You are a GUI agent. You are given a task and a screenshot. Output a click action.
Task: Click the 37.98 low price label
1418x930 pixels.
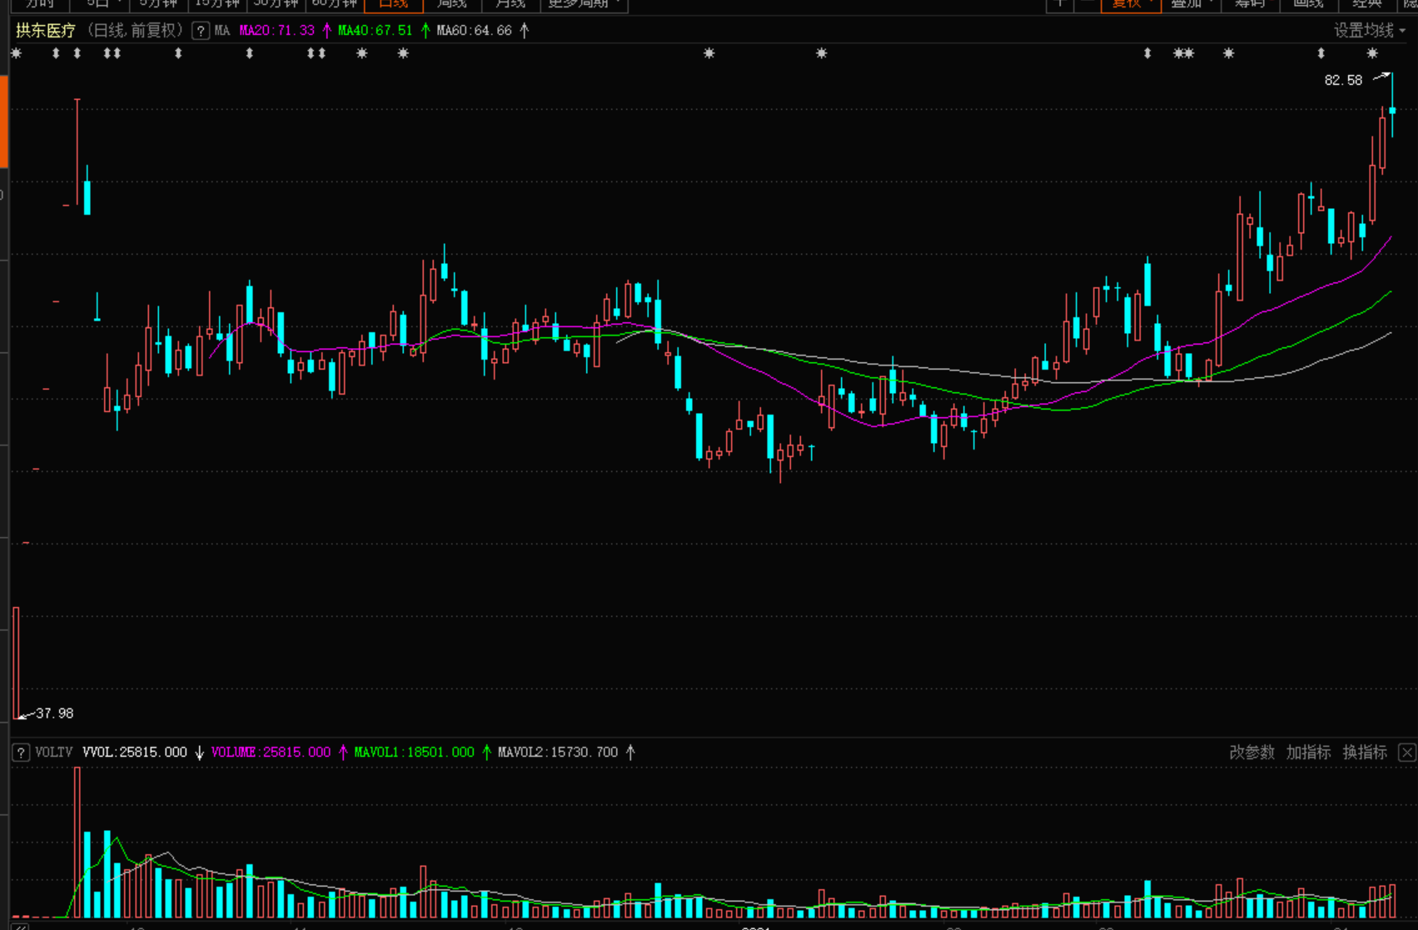pyautogui.click(x=55, y=714)
